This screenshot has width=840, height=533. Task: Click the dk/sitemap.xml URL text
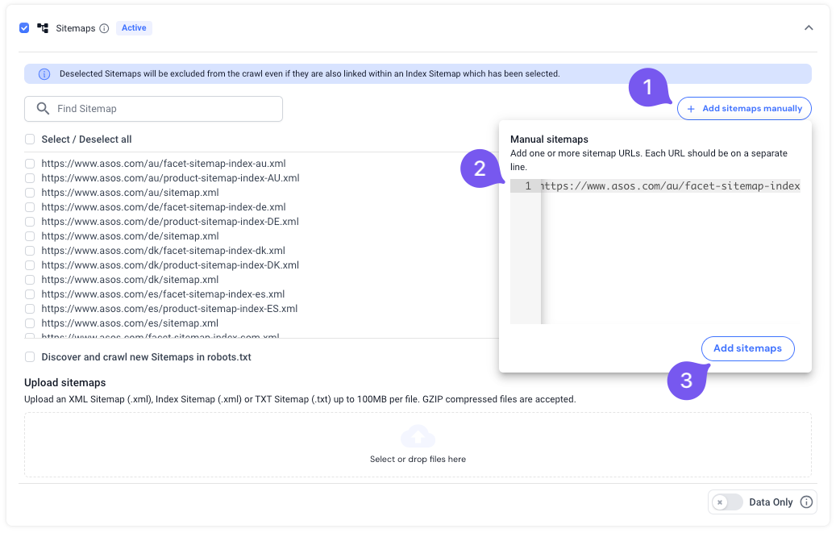point(130,280)
